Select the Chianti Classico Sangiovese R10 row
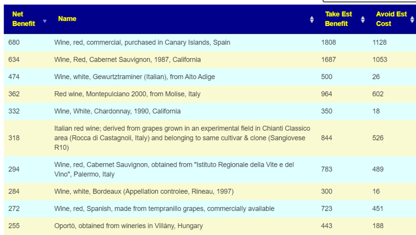Viewport: 416px width, 235px height. pos(210,138)
